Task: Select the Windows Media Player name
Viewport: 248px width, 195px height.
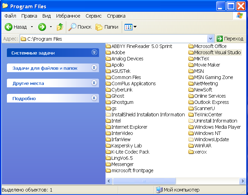Action: [218, 127]
